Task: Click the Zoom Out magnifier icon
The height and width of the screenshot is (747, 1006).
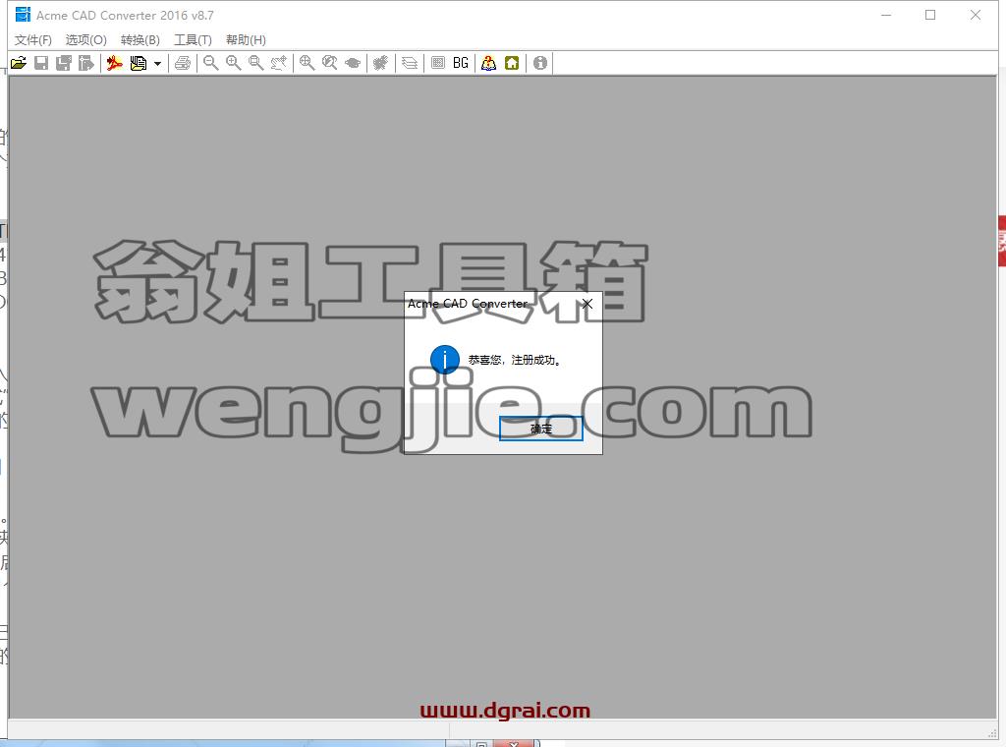Action: [x=210, y=63]
